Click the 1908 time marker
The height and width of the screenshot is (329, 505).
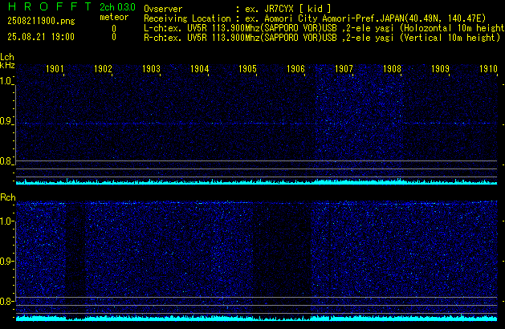point(392,69)
